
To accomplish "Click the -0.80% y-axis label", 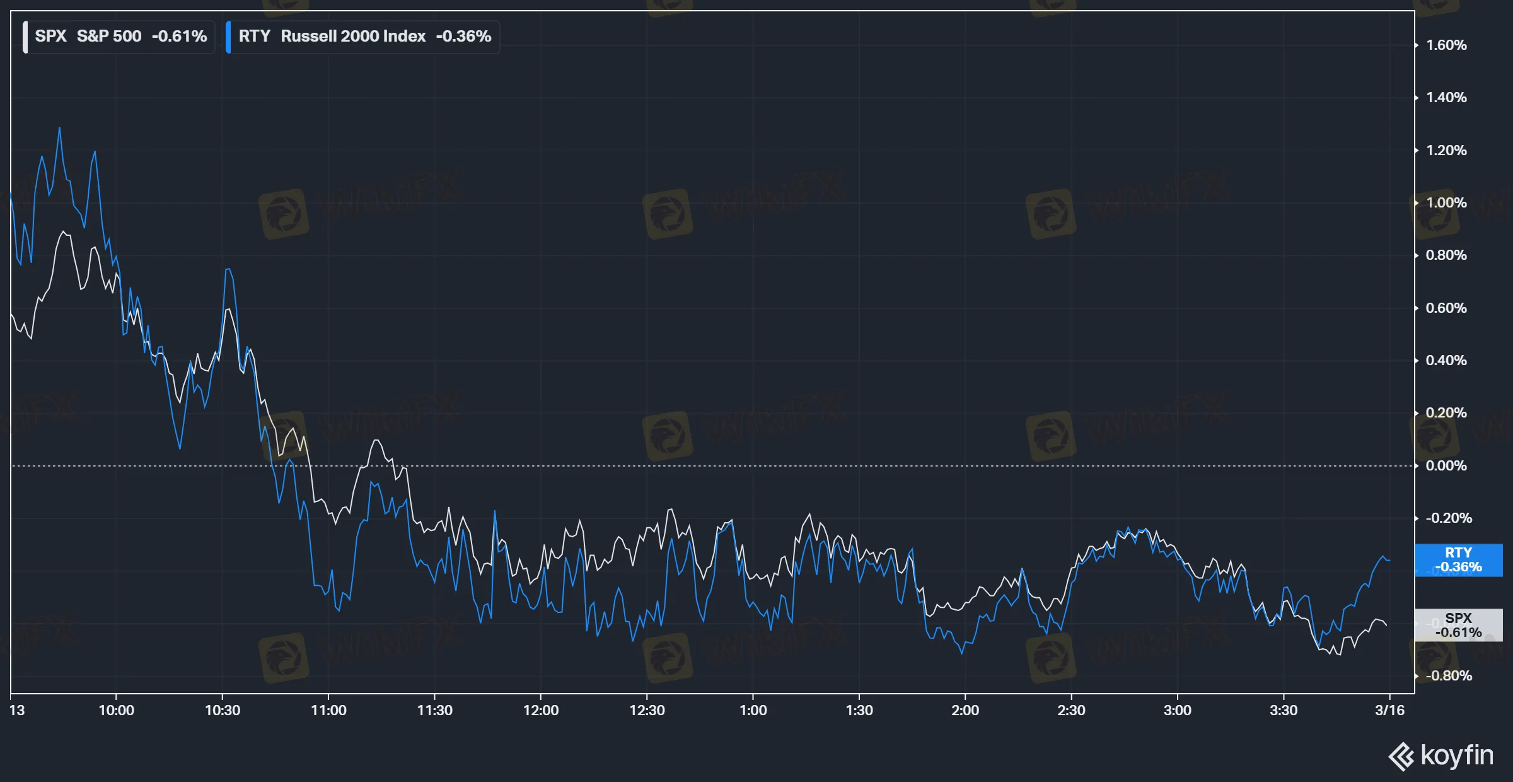I will coord(1449,675).
